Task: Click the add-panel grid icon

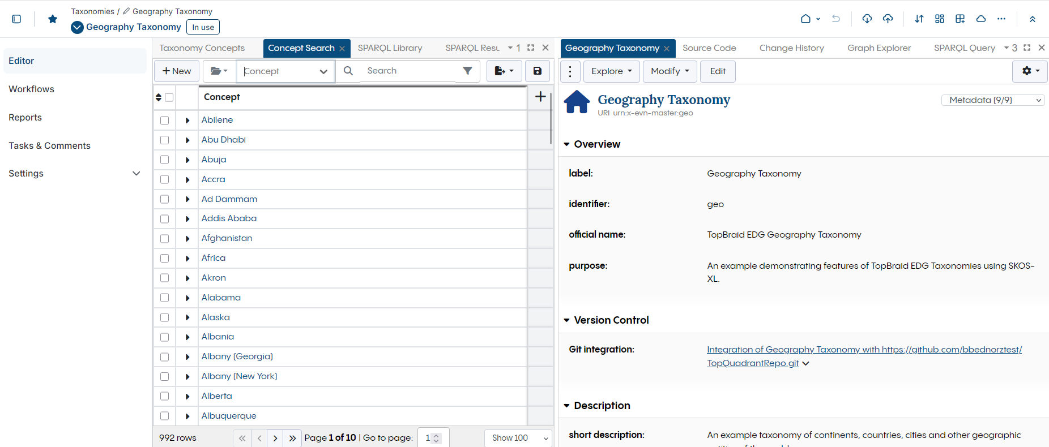Action: (960, 19)
